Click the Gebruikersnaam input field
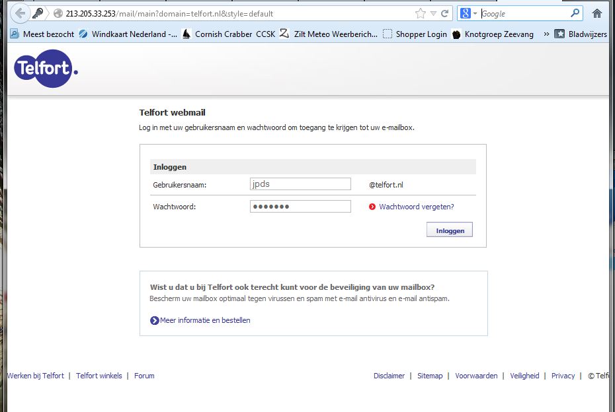The width and height of the screenshot is (615, 412). (300, 184)
